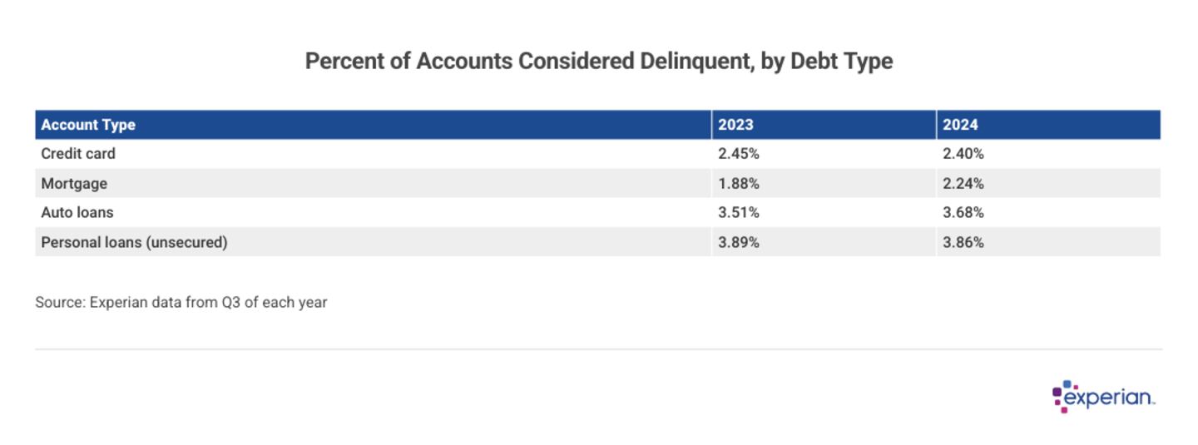Click the 3.68% auto loans value
1198x445 pixels.
963,212
